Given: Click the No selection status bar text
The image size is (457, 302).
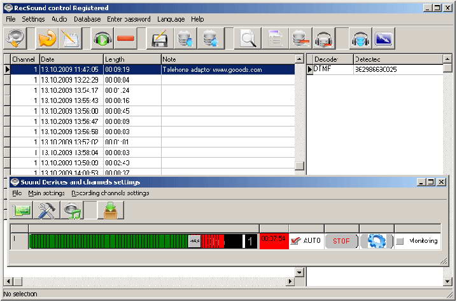Looking at the screenshot, I should 20,294.
